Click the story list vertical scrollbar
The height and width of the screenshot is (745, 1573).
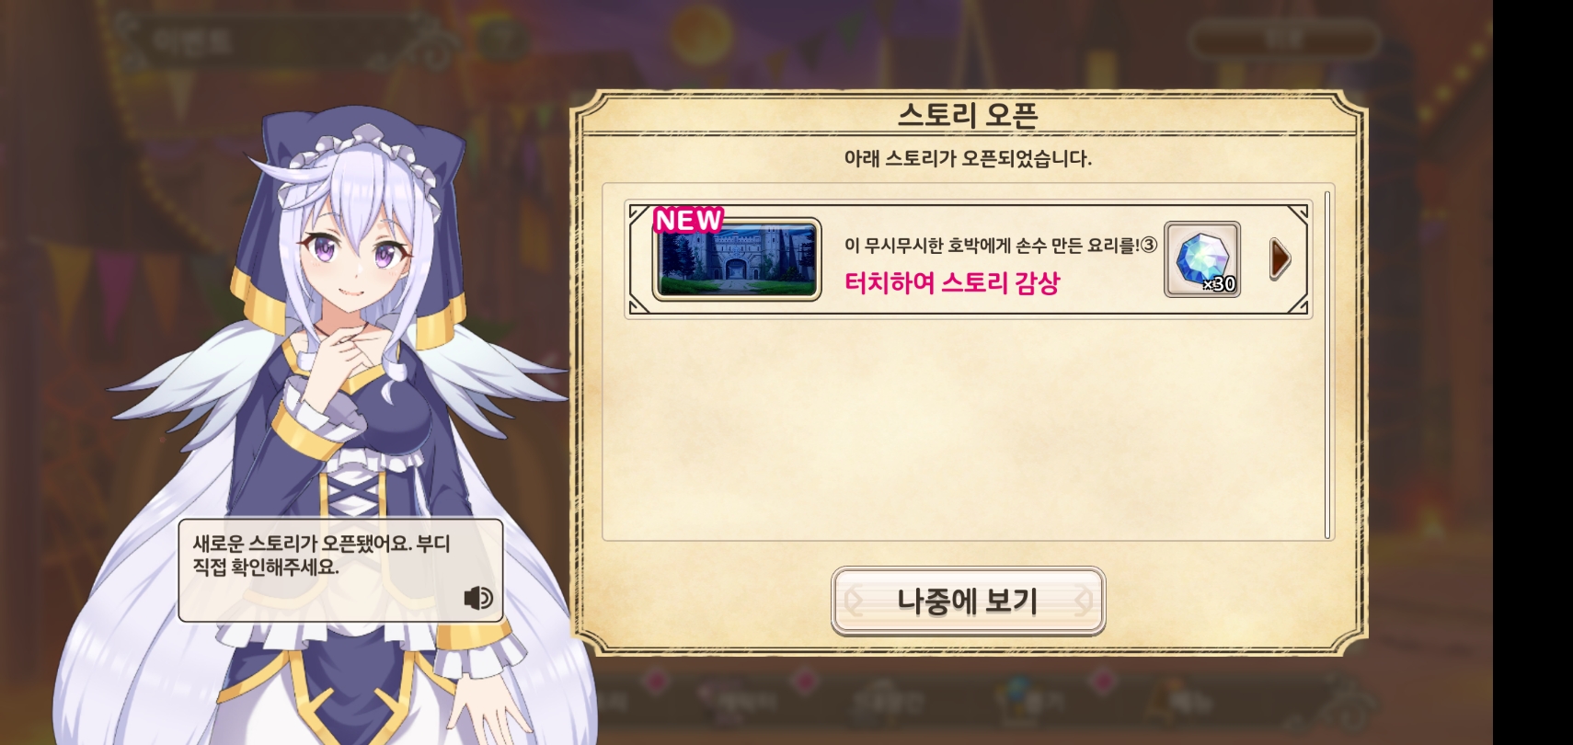click(1327, 365)
